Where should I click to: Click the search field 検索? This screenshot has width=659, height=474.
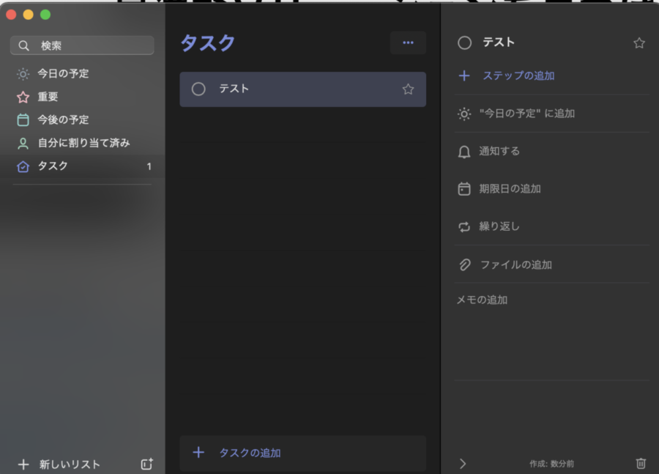[82, 45]
